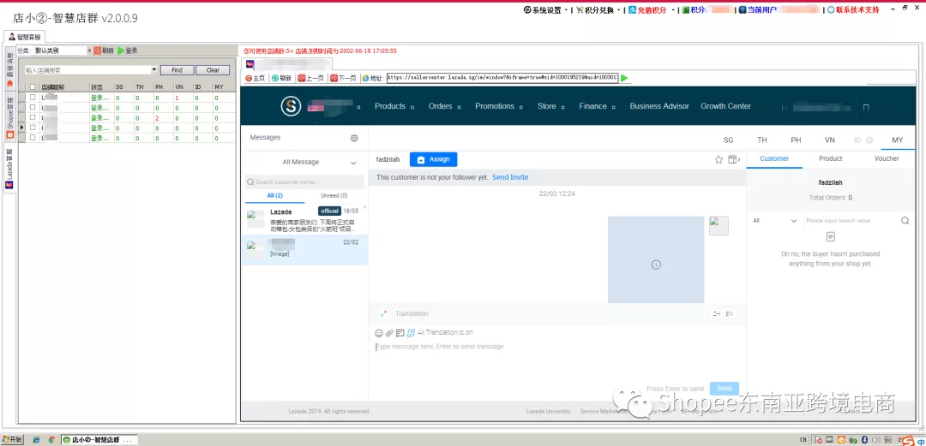
Task: Click the green go arrow beside address bar
Action: click(x=624, y=78)
